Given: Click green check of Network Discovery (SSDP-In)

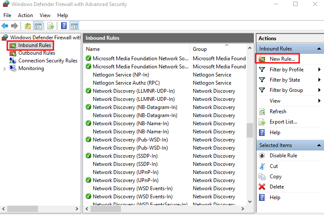Looking at the screenshot, I should (x=88, y=156).
